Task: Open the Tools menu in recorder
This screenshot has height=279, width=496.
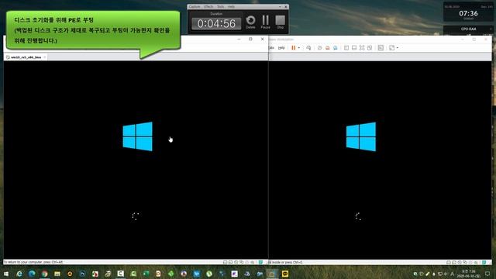Action: point(220,7)
